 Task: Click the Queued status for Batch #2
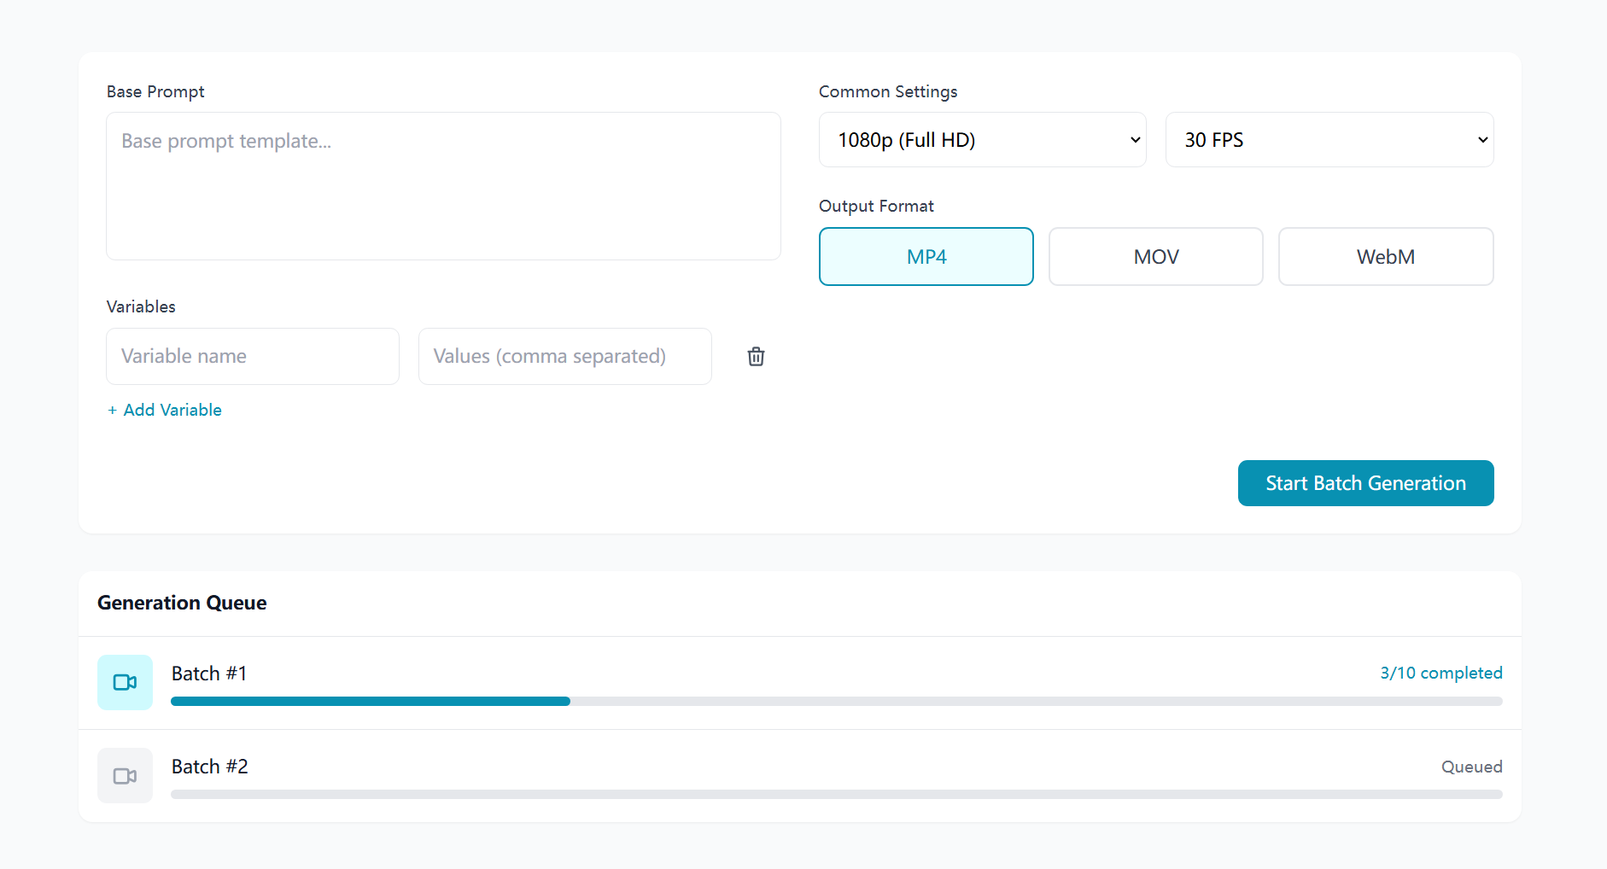coord(1472,767)
